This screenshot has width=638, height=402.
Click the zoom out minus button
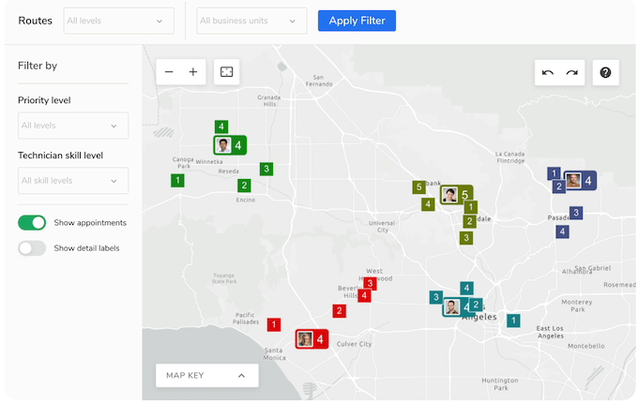tap(169, 72)
